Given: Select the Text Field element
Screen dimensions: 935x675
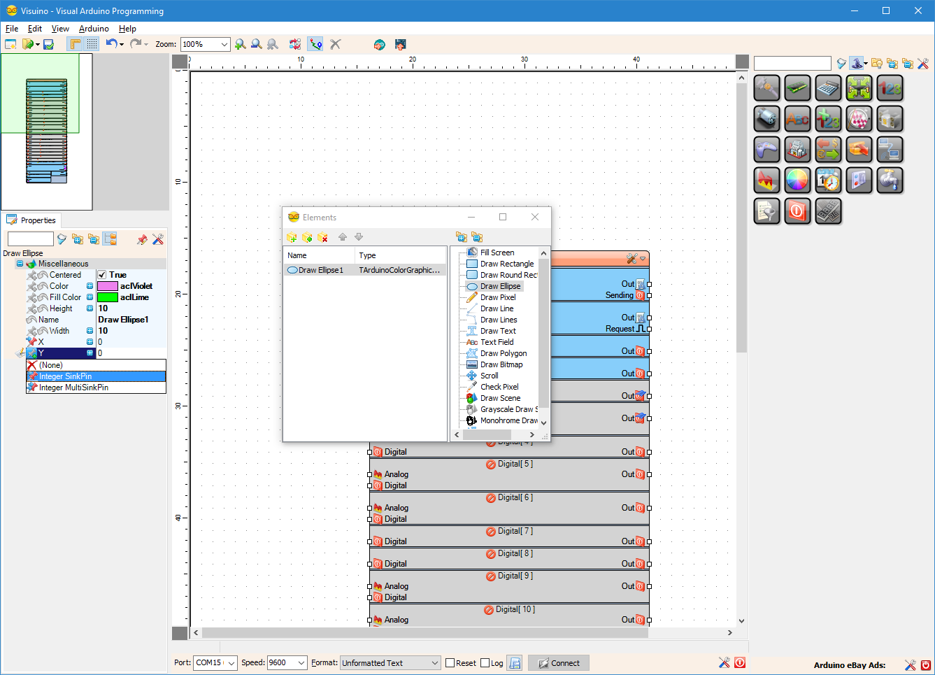Looking at the screenshot, I should pos(497,342).
